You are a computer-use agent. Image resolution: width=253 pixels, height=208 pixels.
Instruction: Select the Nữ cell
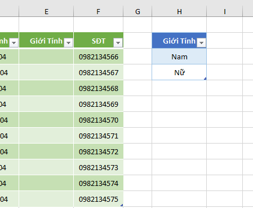point(179,72)
